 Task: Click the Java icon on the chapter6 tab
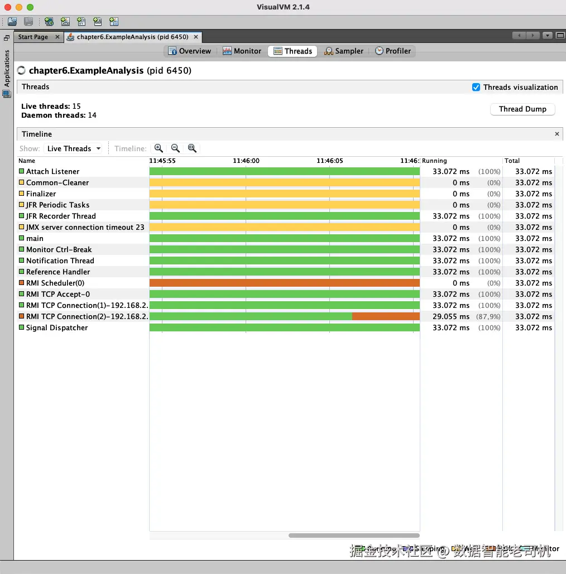coord(71,37)
